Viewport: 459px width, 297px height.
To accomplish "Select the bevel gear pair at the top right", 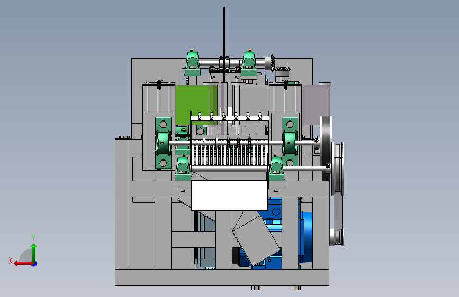I will [278, 64].
